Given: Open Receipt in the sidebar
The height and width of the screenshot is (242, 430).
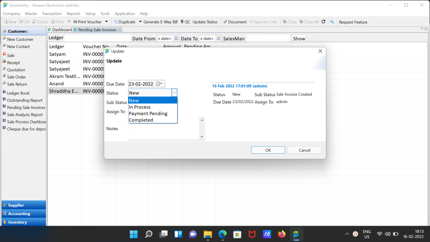Looking at the screenshot, I should [x=13, y=63].
